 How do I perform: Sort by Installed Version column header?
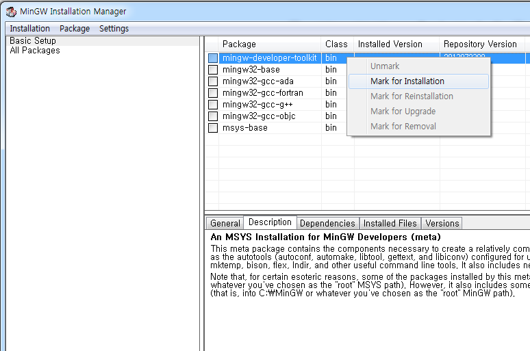pos(396,44)
